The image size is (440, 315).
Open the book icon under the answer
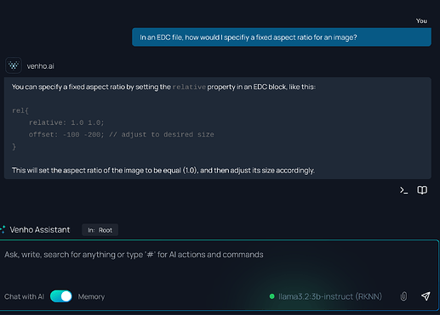click(422, 190)
